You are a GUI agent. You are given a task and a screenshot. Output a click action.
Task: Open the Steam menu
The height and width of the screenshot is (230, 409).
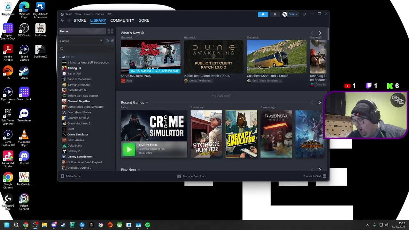(x=68, y=14)
